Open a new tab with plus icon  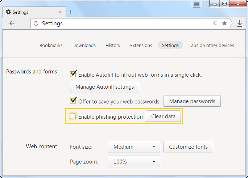coord(71,12)
